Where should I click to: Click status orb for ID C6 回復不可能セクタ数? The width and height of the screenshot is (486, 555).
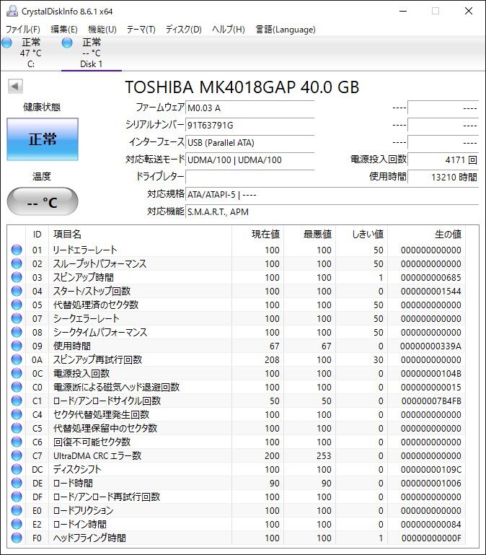pos(17,442)
